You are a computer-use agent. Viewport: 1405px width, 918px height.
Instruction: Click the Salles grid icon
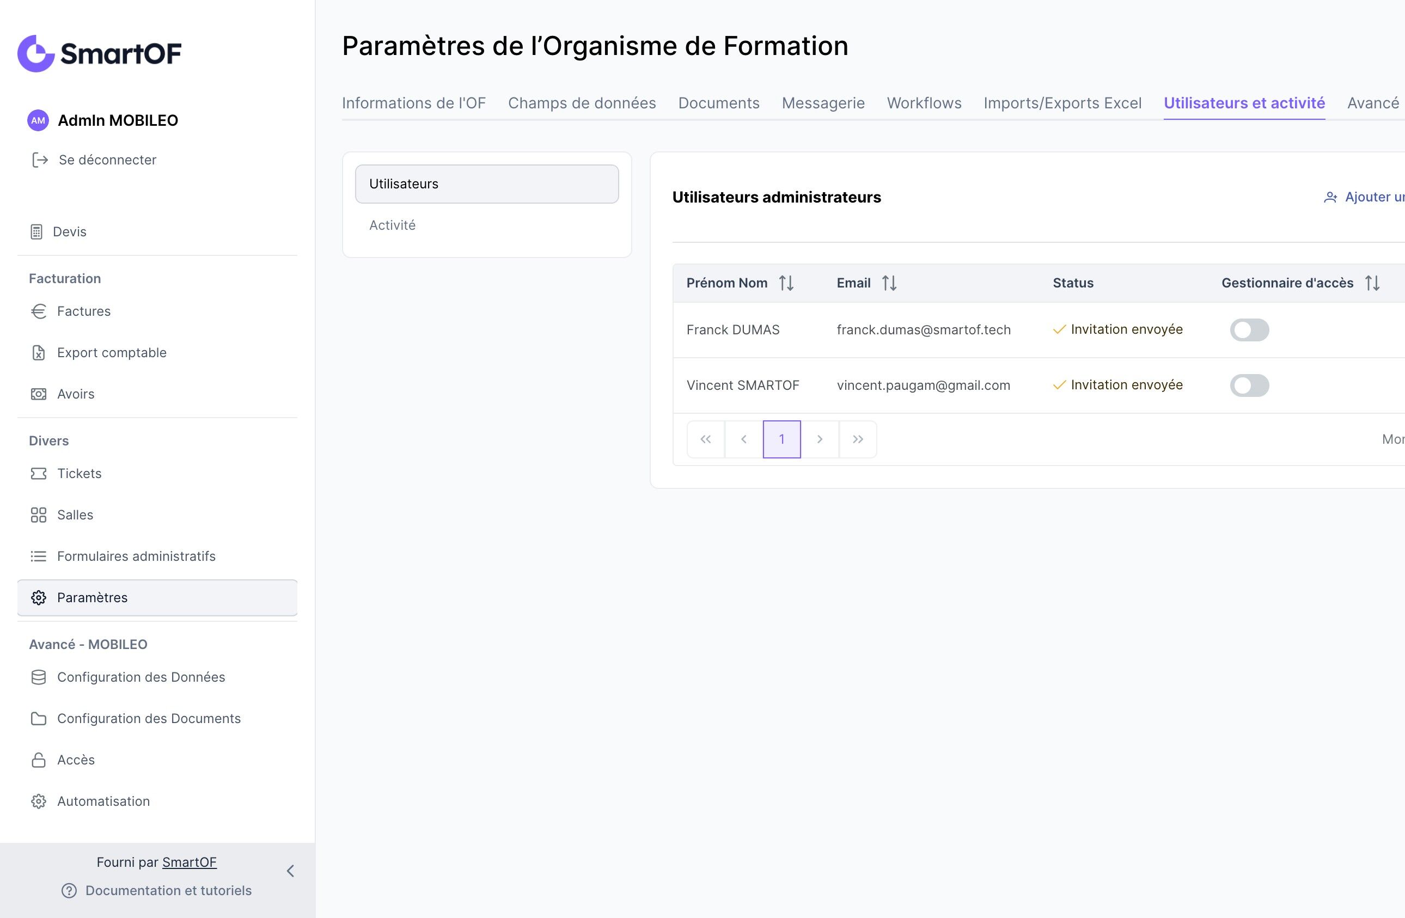coord(38,515)
